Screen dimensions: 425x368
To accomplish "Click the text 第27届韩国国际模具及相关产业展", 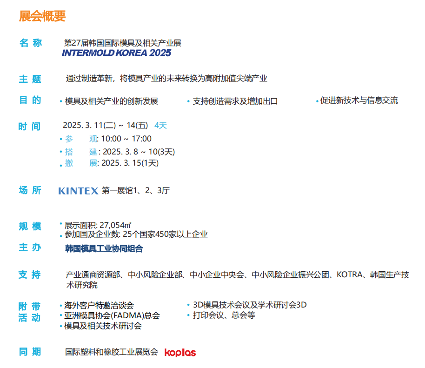I will click(122, 43).
